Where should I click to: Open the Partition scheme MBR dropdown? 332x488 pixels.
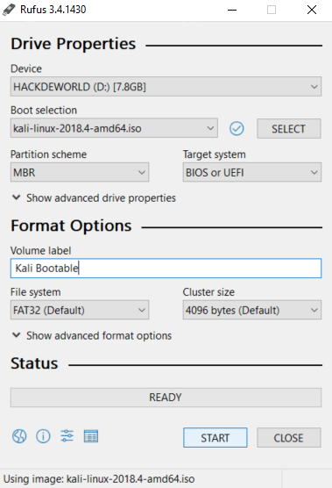point(80,172)
